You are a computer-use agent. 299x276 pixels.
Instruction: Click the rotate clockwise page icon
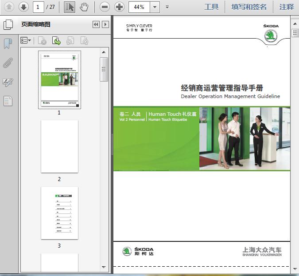point(84,40)
